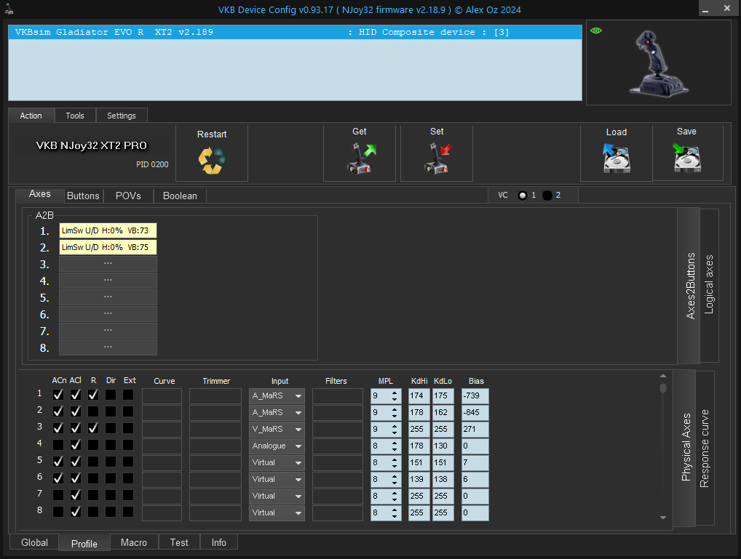This screenshot has width=741, height=559.
Task: Switch to the Global bottom tab
Action: [x=34, y=542]
